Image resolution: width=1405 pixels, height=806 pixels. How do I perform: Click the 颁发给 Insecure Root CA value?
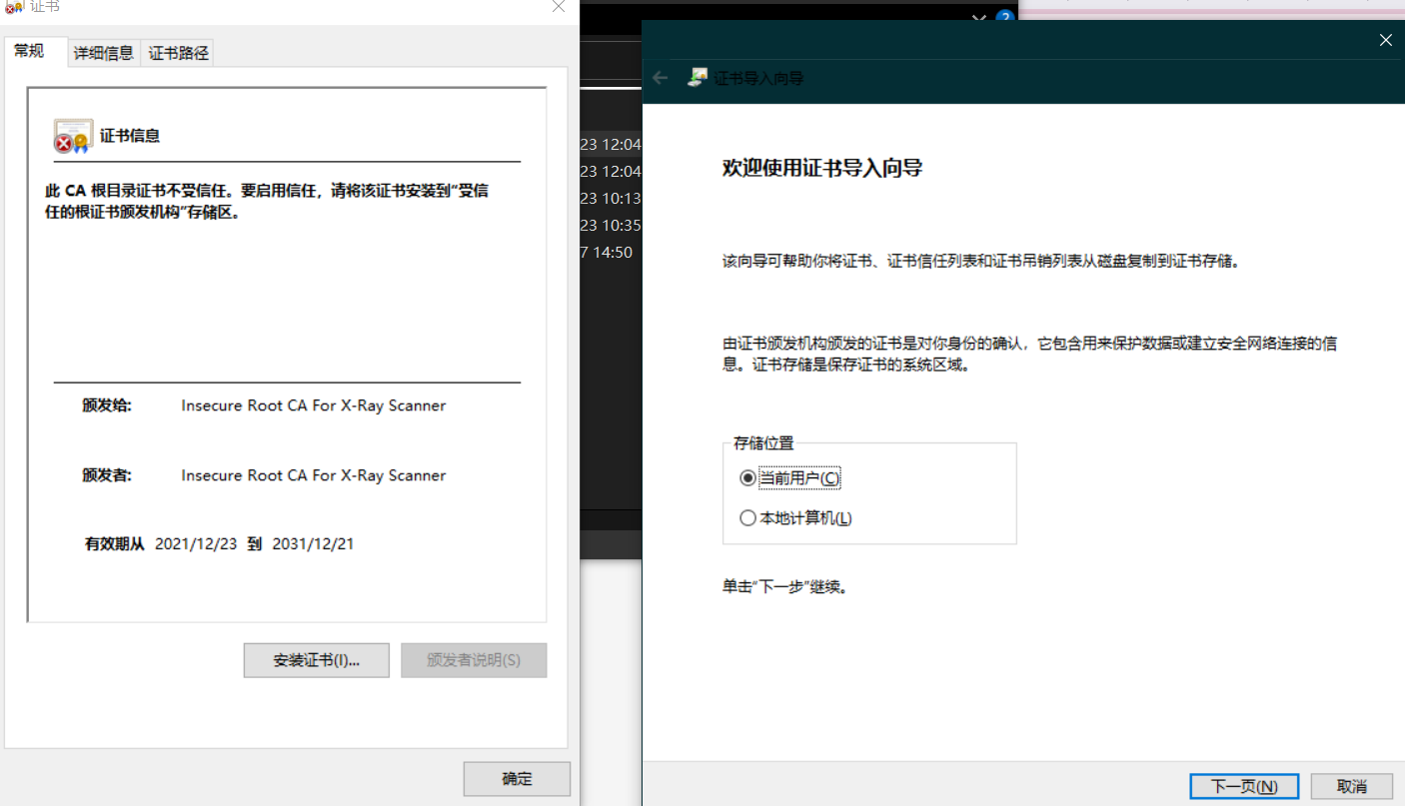point(314,405)
